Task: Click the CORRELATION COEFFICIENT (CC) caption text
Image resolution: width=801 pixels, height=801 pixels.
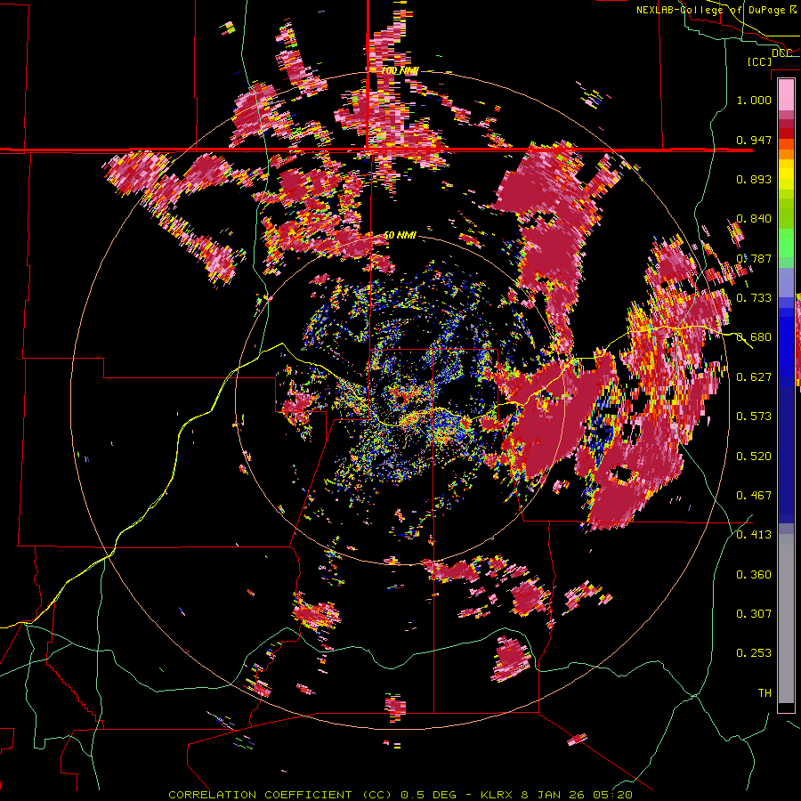Action: [x=280, y=795]
